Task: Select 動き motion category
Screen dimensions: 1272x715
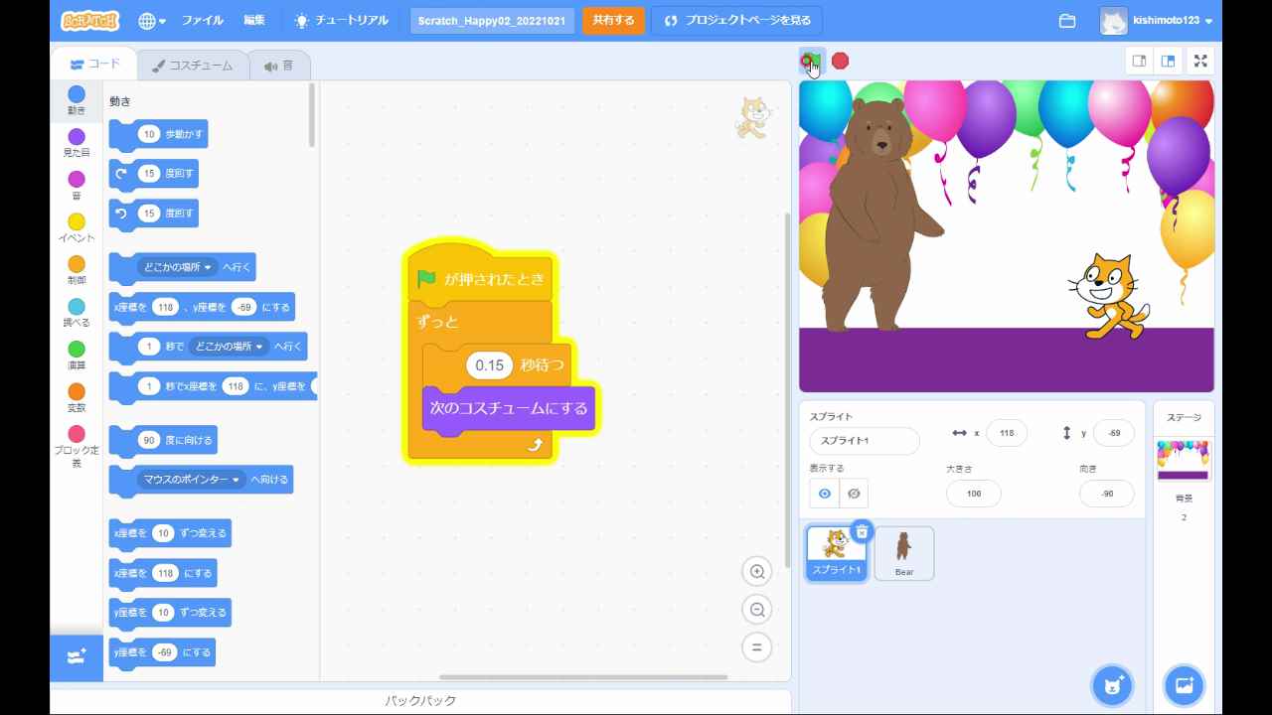Action: (x=77, y=100)
